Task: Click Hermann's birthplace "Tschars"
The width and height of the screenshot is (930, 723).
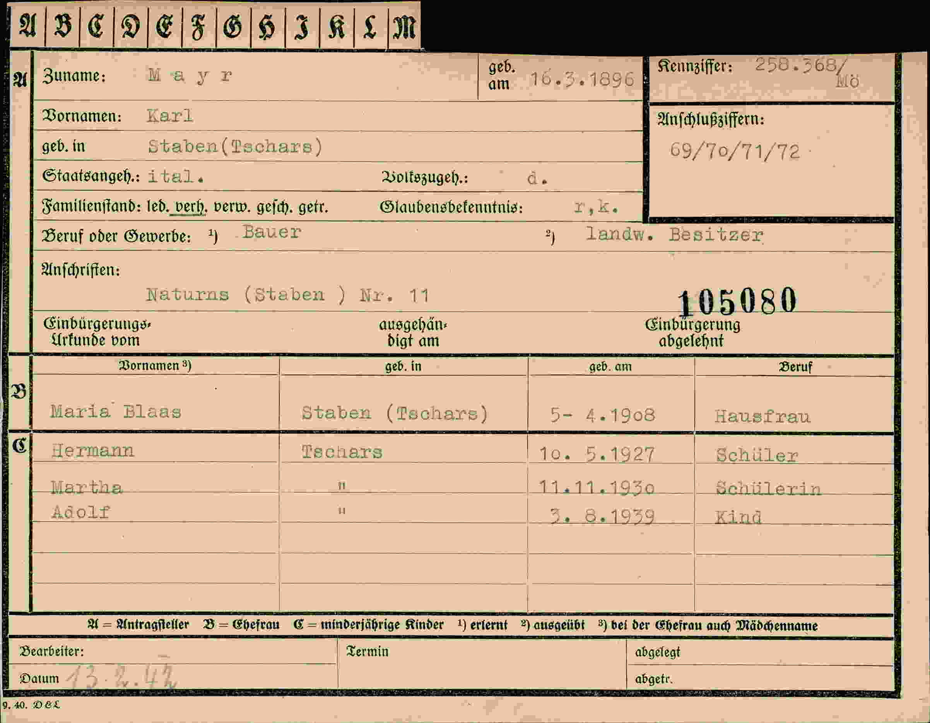Action: pos(342,452)
